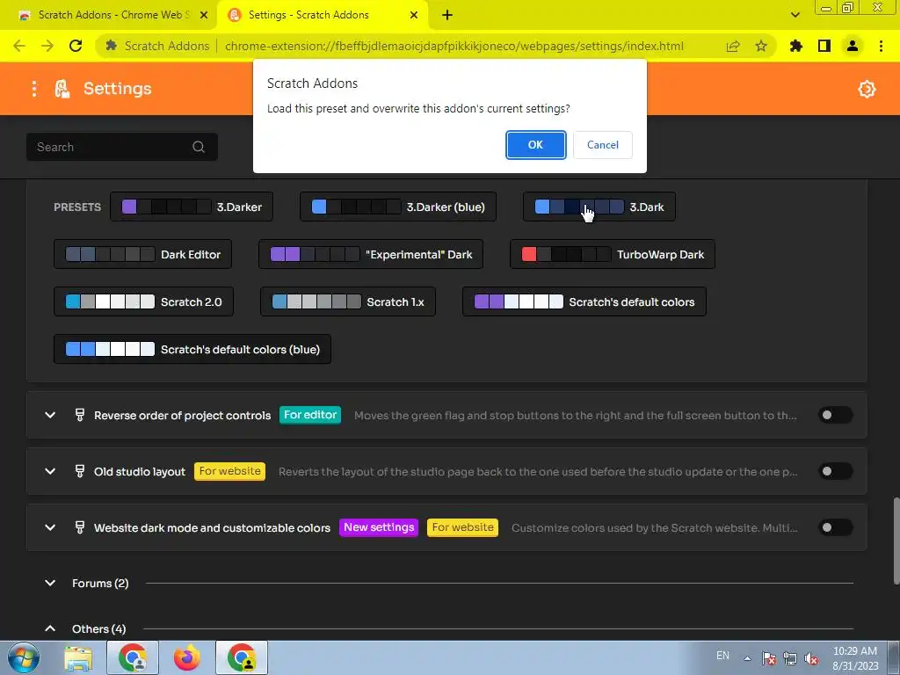Click For website tag on Old studio layout

click(x=229, y=471)
